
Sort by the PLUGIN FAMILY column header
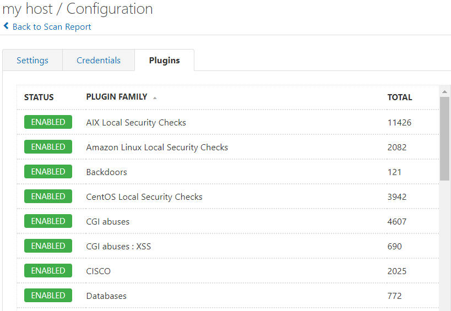(117, 97)
